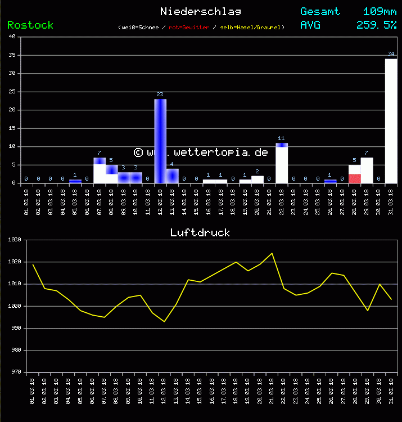Click the tall blue 23 mm precipitation bar
The width and height of the screenshot is (402, 422).
pyautogui.click(x=160, y=141)
